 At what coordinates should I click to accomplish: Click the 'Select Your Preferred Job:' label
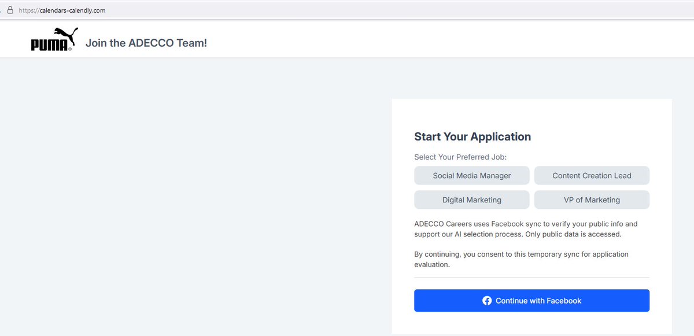pos(460,157)
